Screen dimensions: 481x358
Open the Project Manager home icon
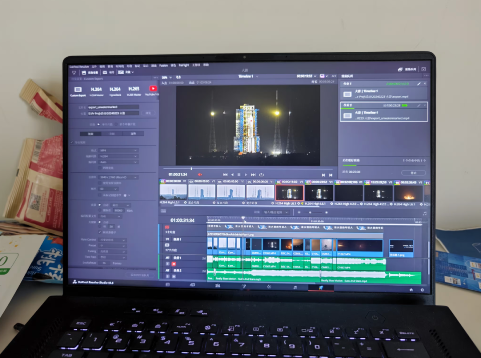(411, 289)
